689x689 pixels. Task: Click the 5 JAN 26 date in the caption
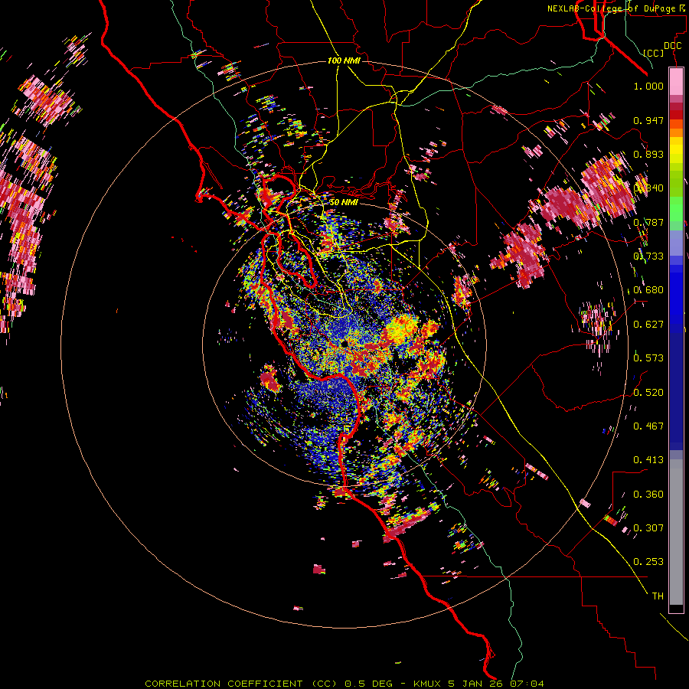point(475,684)
